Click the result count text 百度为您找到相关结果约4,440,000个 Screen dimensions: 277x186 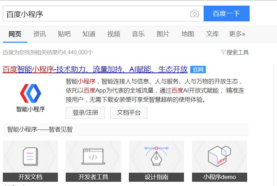pyautogui.click(x=48, y=52)
